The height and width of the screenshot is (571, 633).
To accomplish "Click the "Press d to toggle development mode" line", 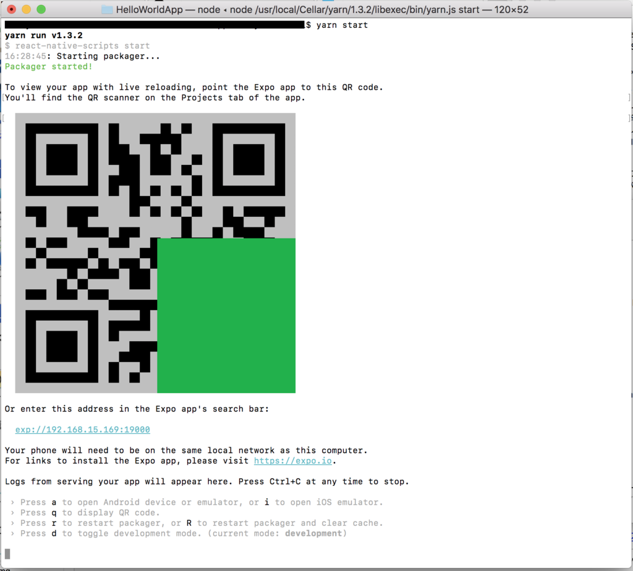I will click(179, 533).
